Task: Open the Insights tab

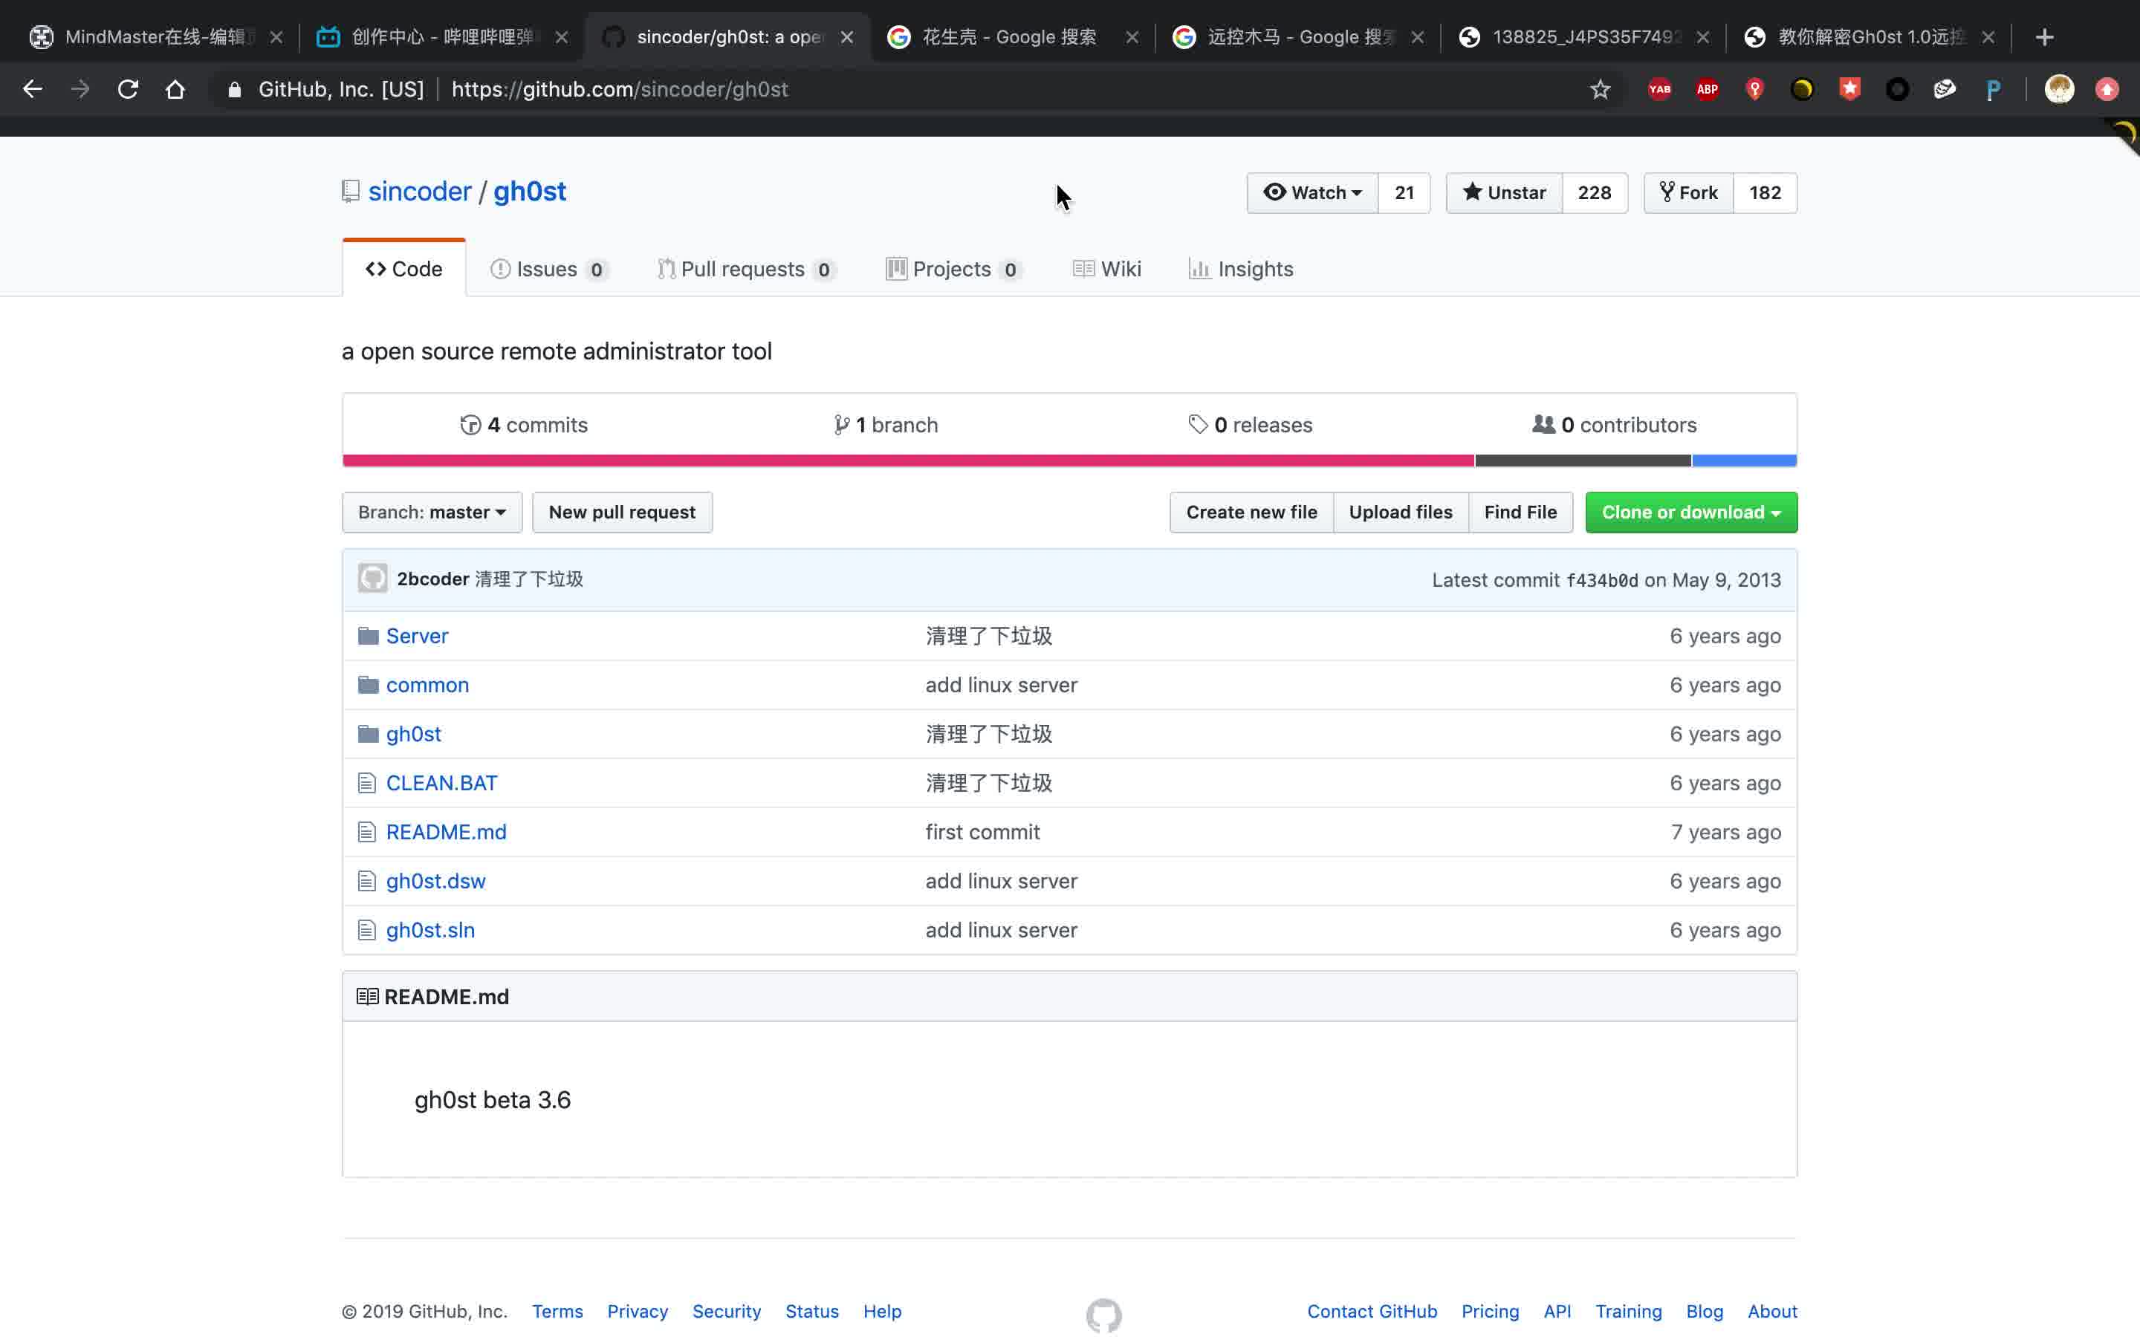Action: pyautogui.click(x=1242, y=269)
